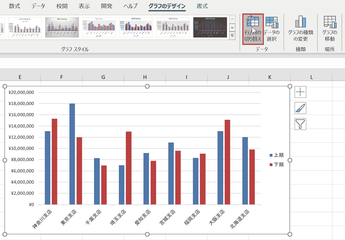Screen dimensions: 345x240
Task: Switch to the 表示 tab
Action: [84, 6]
